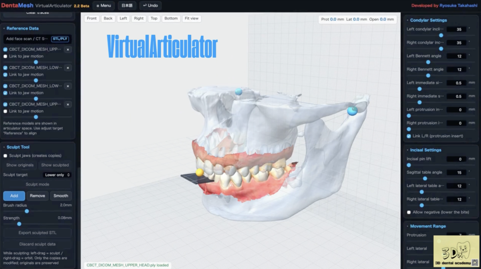
Task: Click the 'CBCT_DICOM_MESH_UPPER_HEAD.ply loaded' status text
Action: [x=127, y=265]
